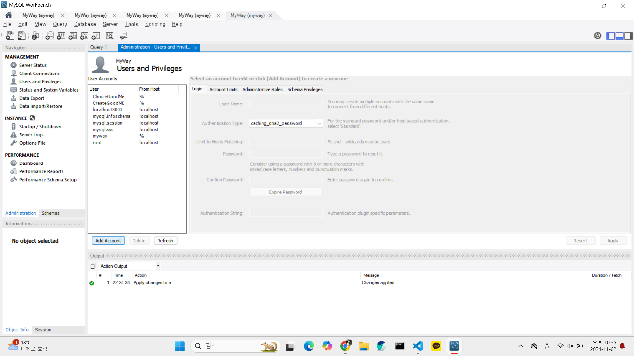Select the myway user account row
The height and width of the screenshot is (356, 634).
(100, 136)
